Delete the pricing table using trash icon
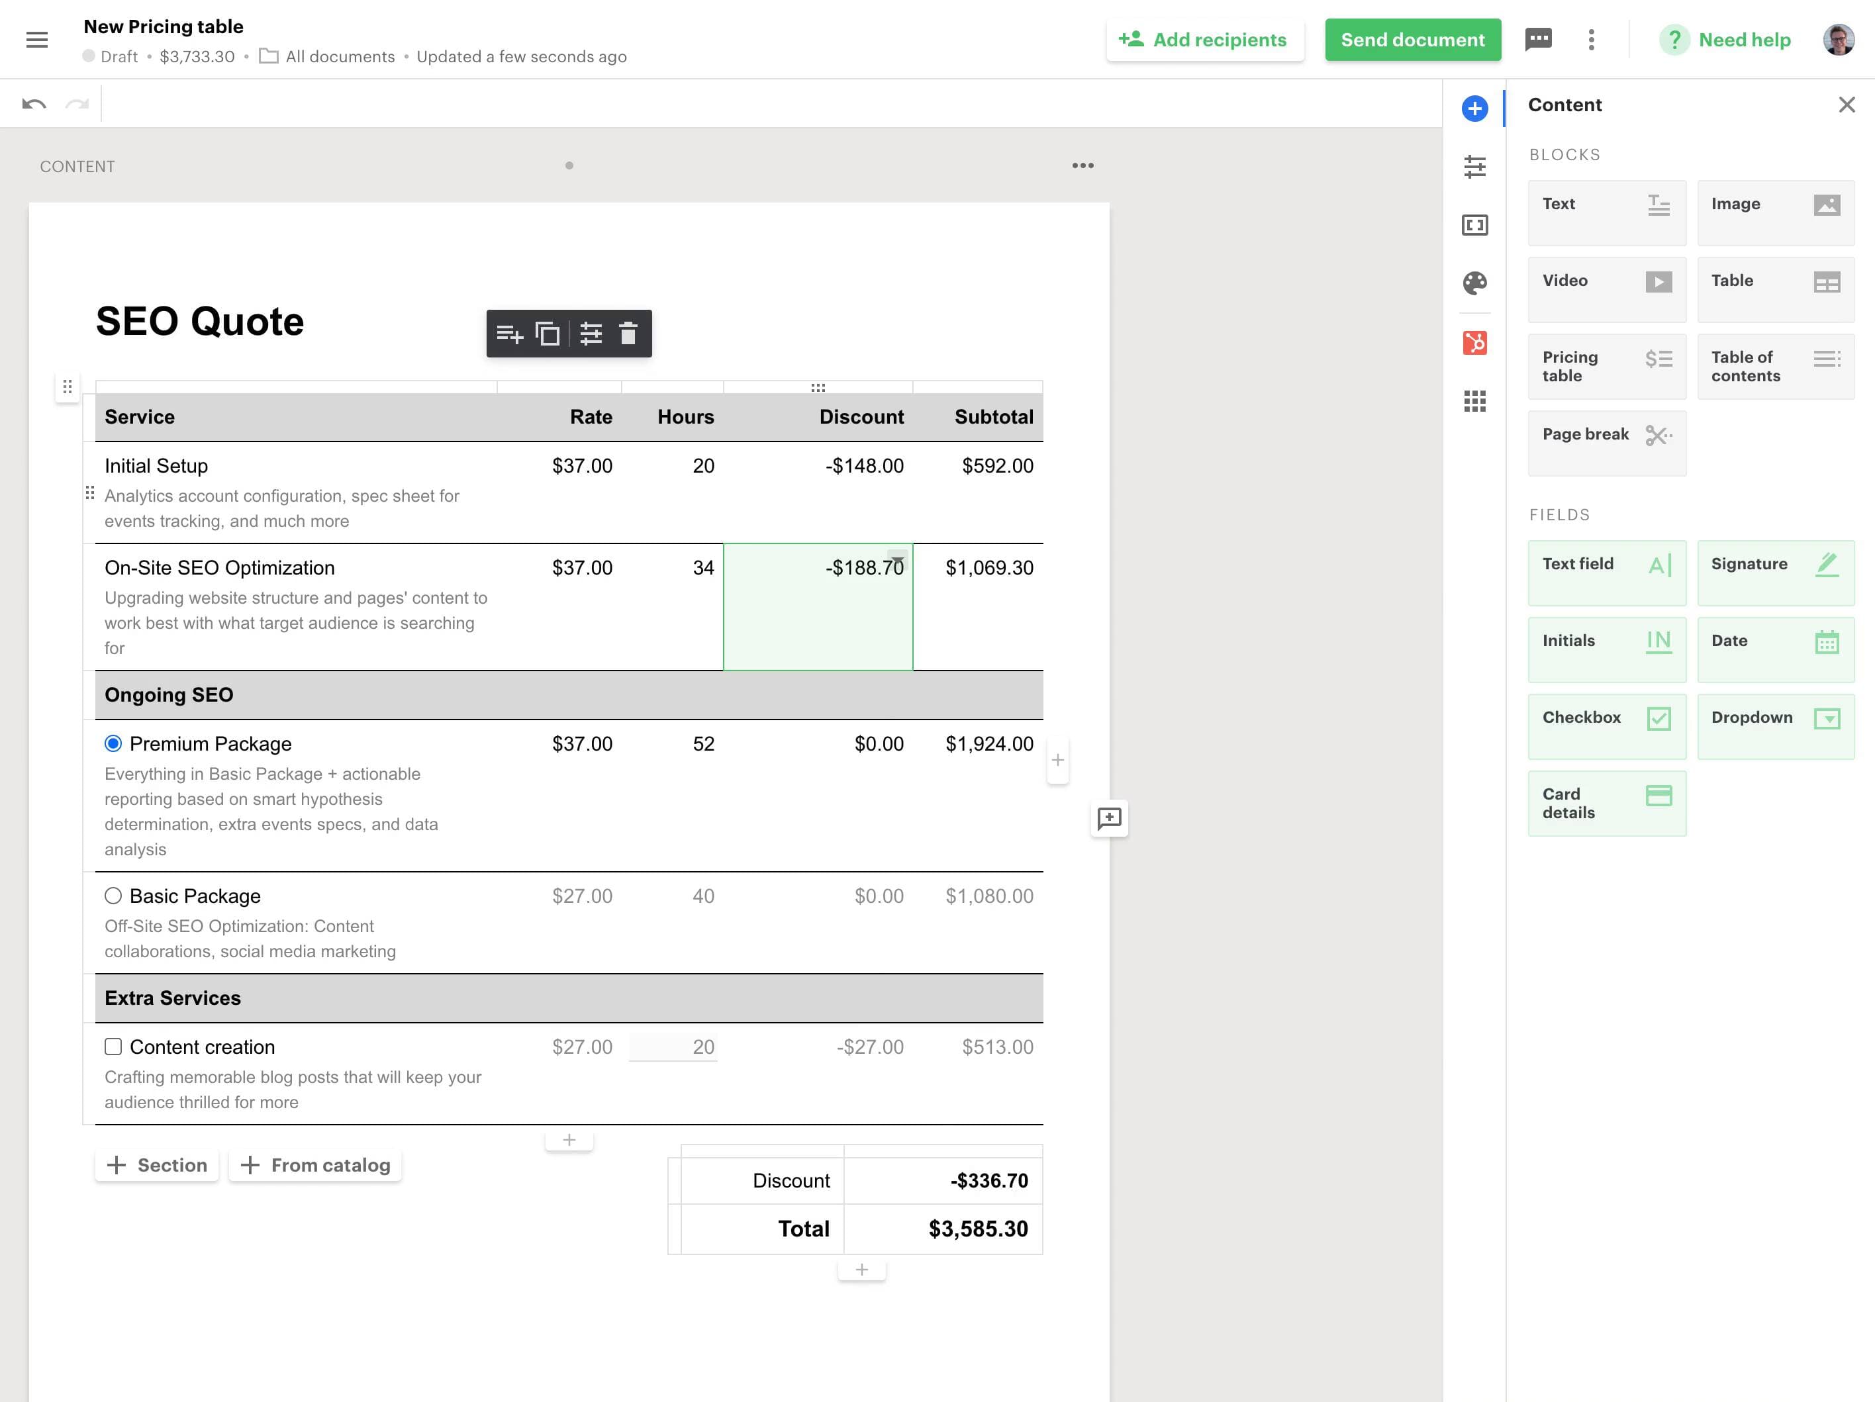The height and width of the screenshot is (1402, 1875). pyautogui.click(x=628, y=334)
